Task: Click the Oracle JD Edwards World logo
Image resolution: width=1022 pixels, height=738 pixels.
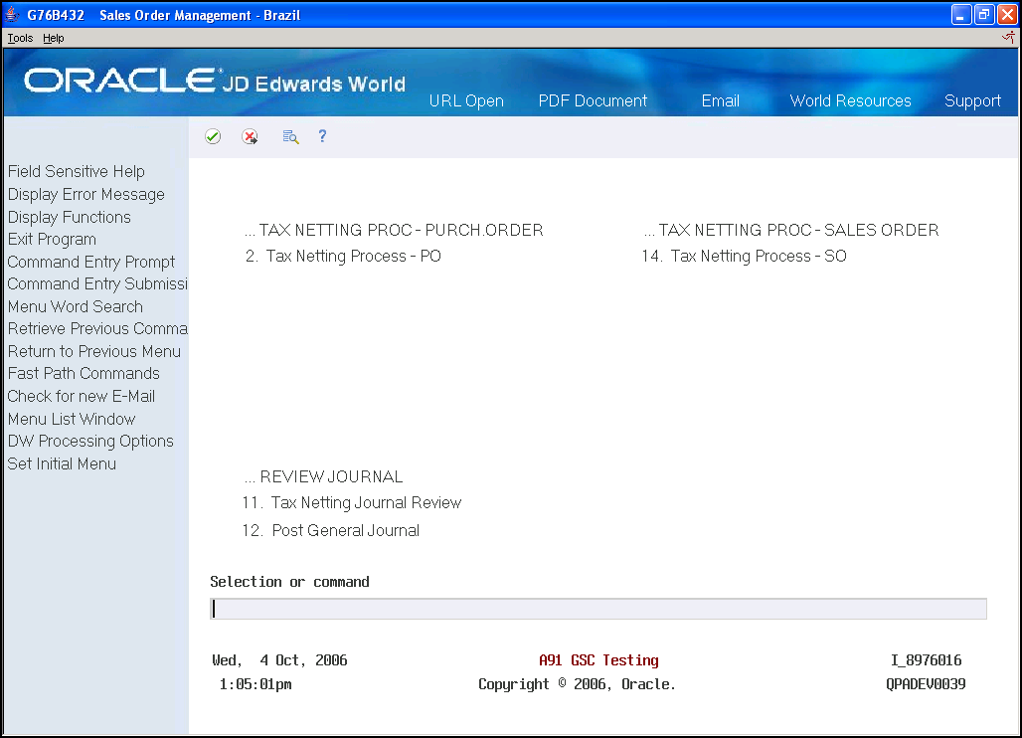Action: (x=215, y=81)
